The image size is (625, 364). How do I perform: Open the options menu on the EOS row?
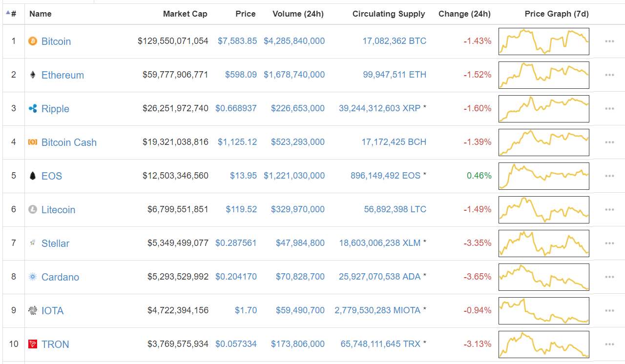tap(609, 176)
